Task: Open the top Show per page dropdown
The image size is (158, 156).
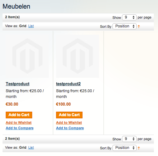Action: point(129,17)
